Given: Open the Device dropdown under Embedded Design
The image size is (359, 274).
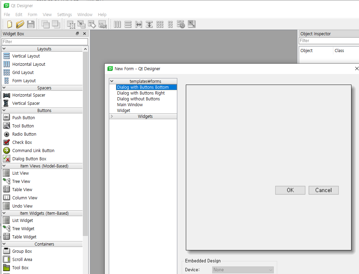Looking at the screenshot, I should pyautogui.click(x=243, y=270).
